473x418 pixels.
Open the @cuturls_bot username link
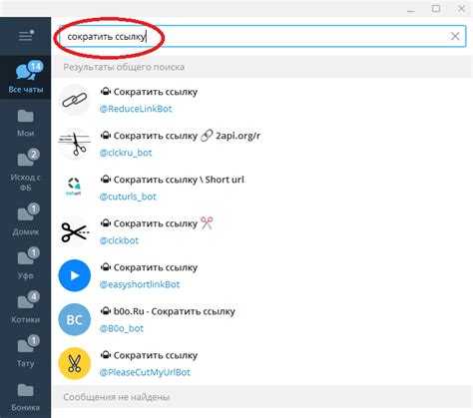point(128,197)
